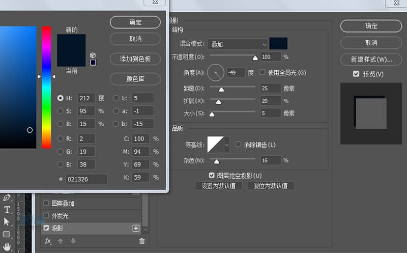Viewport: 407px width, 253px height.
Task: Open the blend mode dropdown
Action: 238,44
